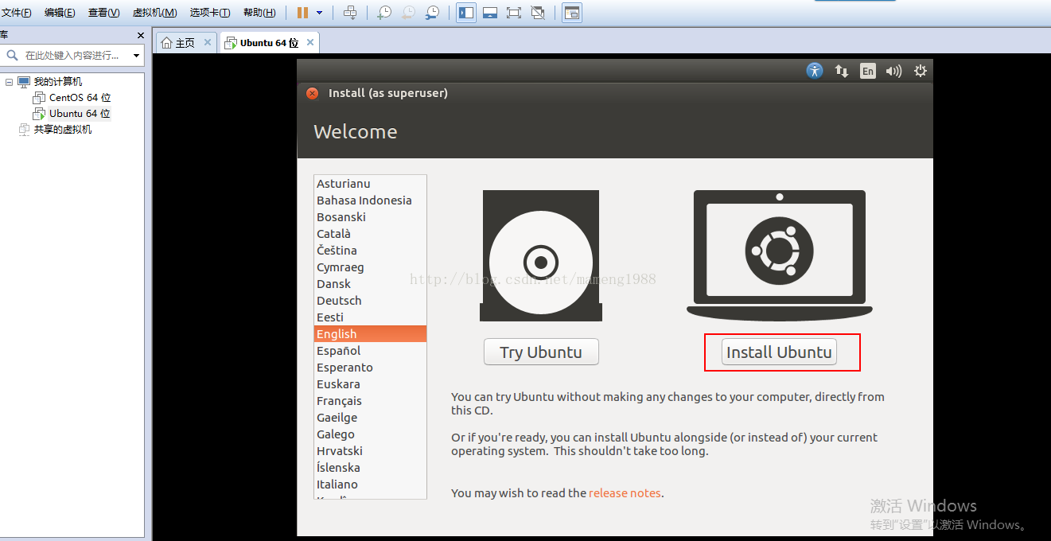Viewport: 1051px width, 541px height.
Task: Click the laptop with Ubuntu logo illustration
Action: pos(780,255)
